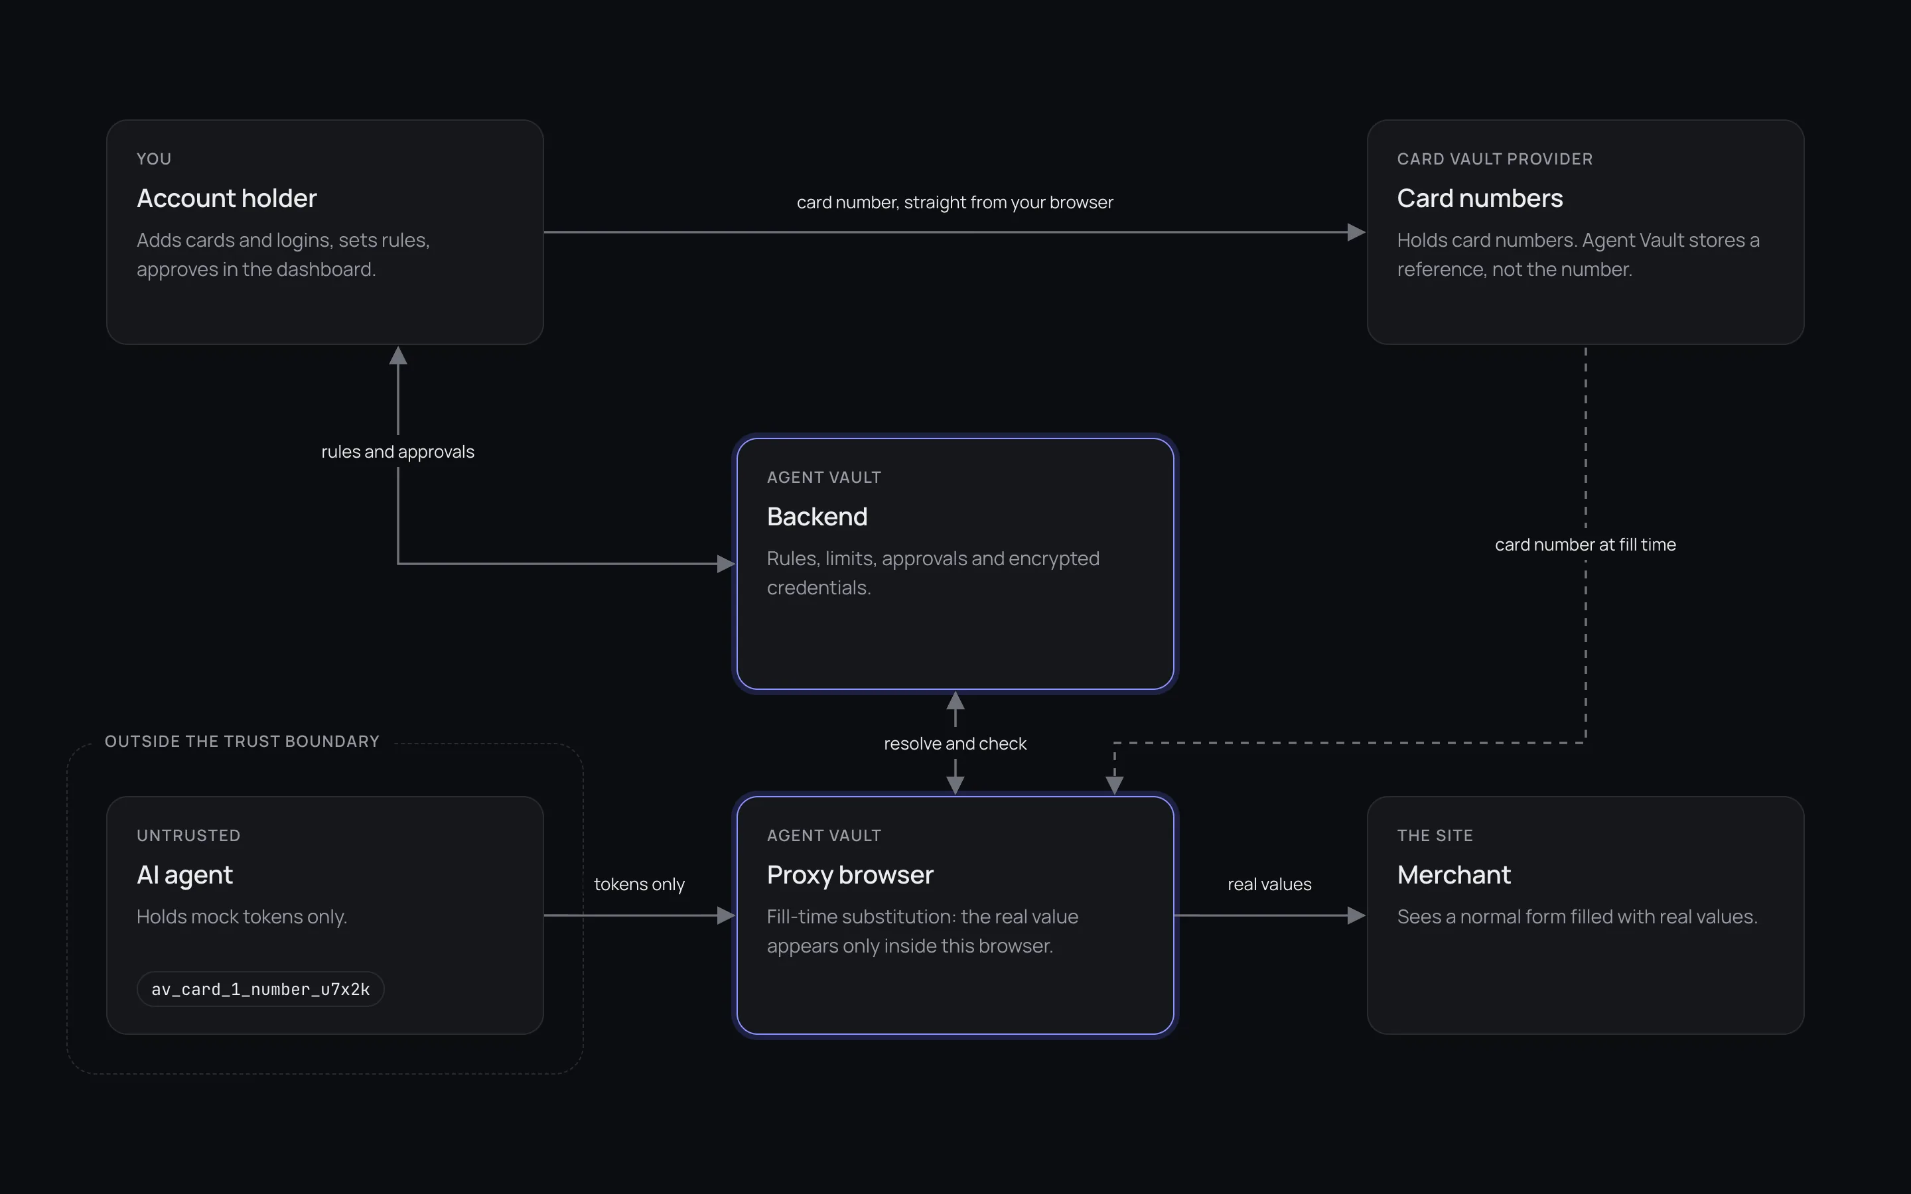Screen dimensions: 1911x1194
Task: Click the "rules and approvals" arrow label
Action: point(398,452)
